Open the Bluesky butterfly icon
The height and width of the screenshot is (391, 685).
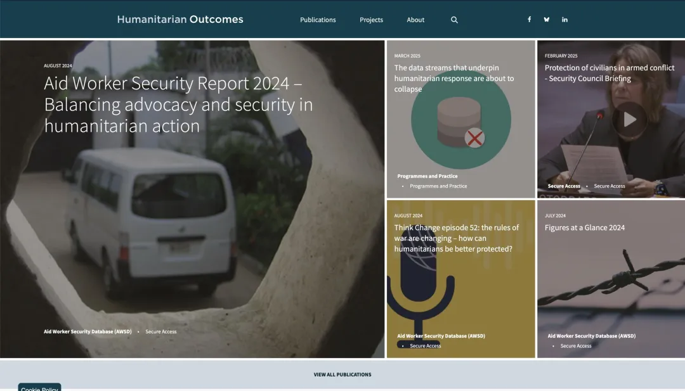point(547,20)
